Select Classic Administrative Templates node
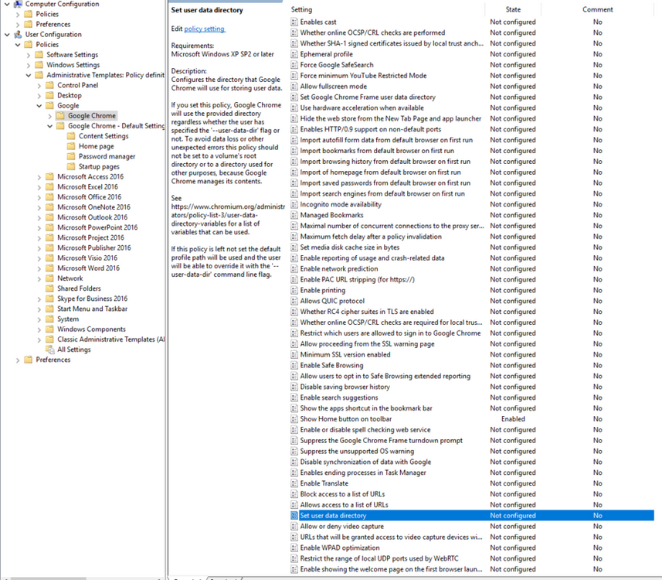The height and width of the screenshot is (580, 662). tap(111, 339)
